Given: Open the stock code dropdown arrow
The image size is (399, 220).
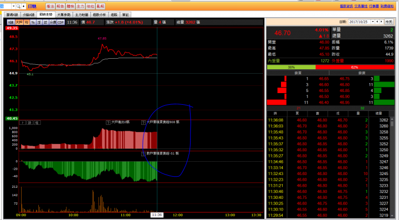Looking at the screenshot, I should [13, 6].
